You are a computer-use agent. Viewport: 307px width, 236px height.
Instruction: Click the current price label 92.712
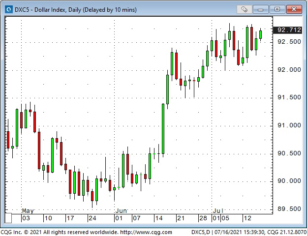(x=288, y=30)
